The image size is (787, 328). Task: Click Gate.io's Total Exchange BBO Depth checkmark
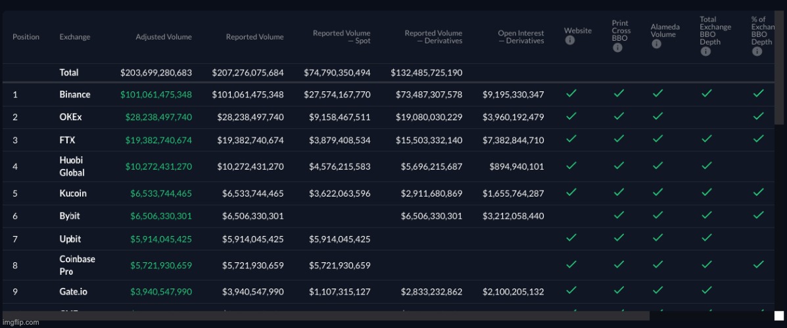pos(707,291)
